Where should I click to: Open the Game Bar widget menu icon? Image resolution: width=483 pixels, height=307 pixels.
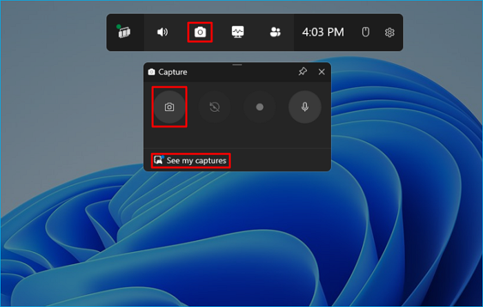point(124,32)
